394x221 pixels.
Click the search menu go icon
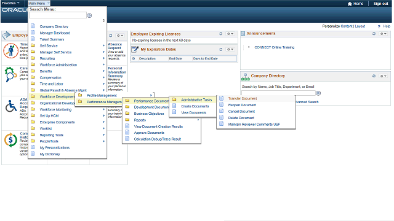tap(89, 15)
